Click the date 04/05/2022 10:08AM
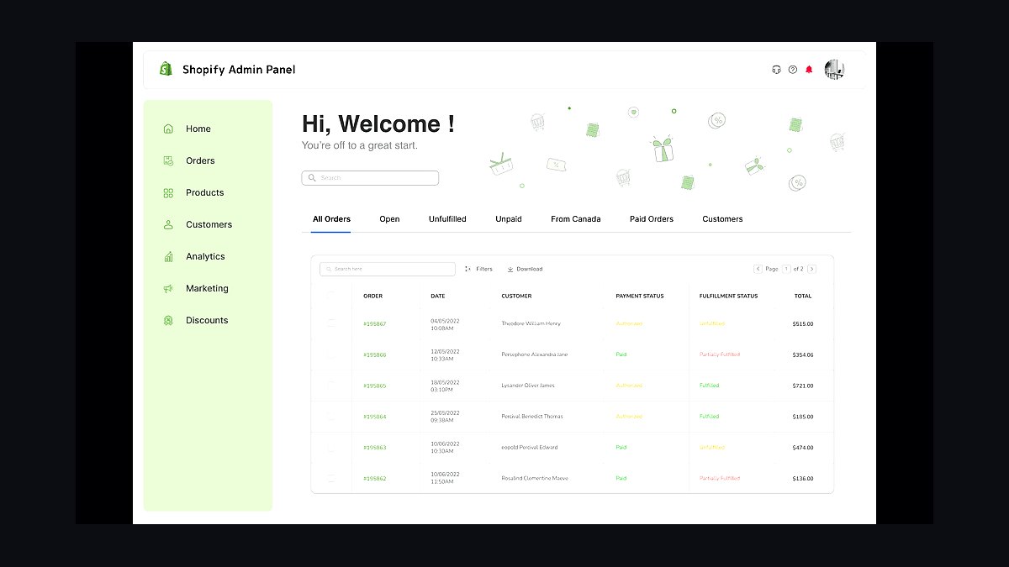The width and height of the screenshot is (1009, 567). (445, 323)
